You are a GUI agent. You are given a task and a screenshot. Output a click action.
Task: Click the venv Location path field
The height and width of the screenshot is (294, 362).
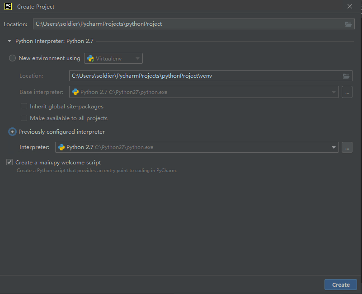point(203,76)
